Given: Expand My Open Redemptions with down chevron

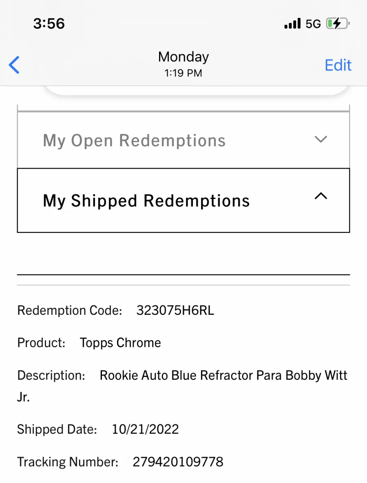Looking at the screenshot, I should 321,139.
